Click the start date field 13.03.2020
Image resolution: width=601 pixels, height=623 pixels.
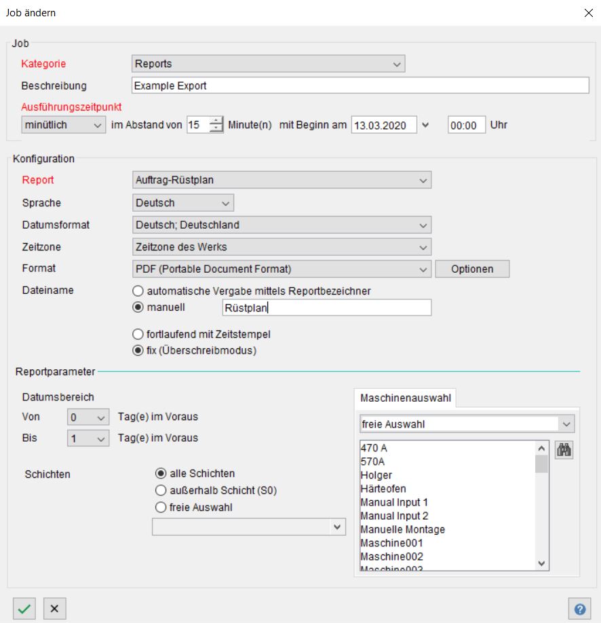point(384,125)
